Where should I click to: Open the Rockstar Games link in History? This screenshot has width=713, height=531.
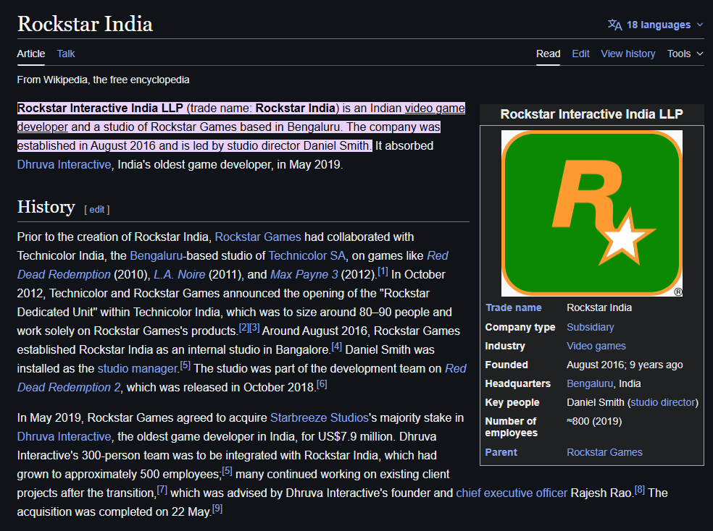pos(258,237)
